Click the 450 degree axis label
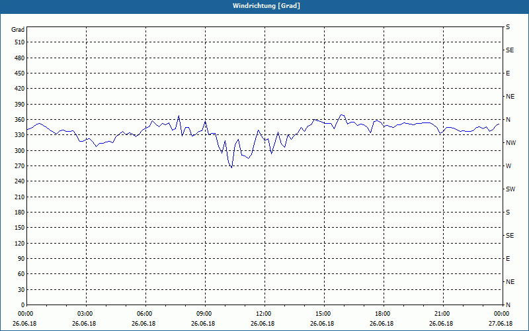 20,73
